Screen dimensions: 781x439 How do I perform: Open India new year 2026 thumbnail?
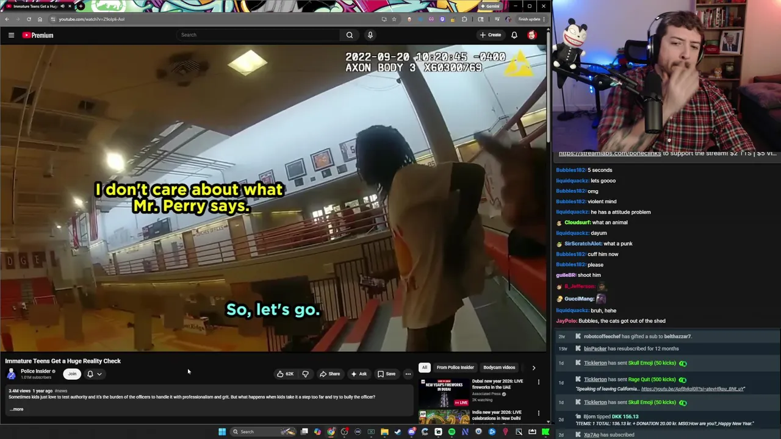coord(444,416)
